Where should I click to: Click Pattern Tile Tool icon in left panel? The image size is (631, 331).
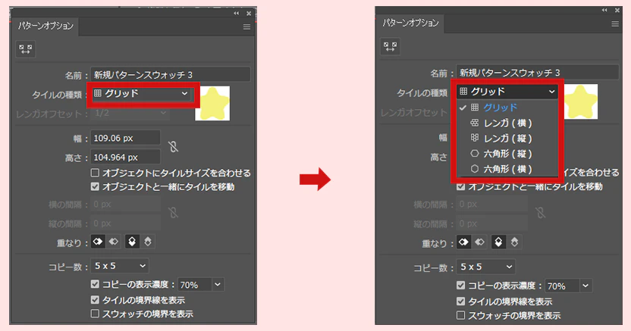[x=25, y=49]
